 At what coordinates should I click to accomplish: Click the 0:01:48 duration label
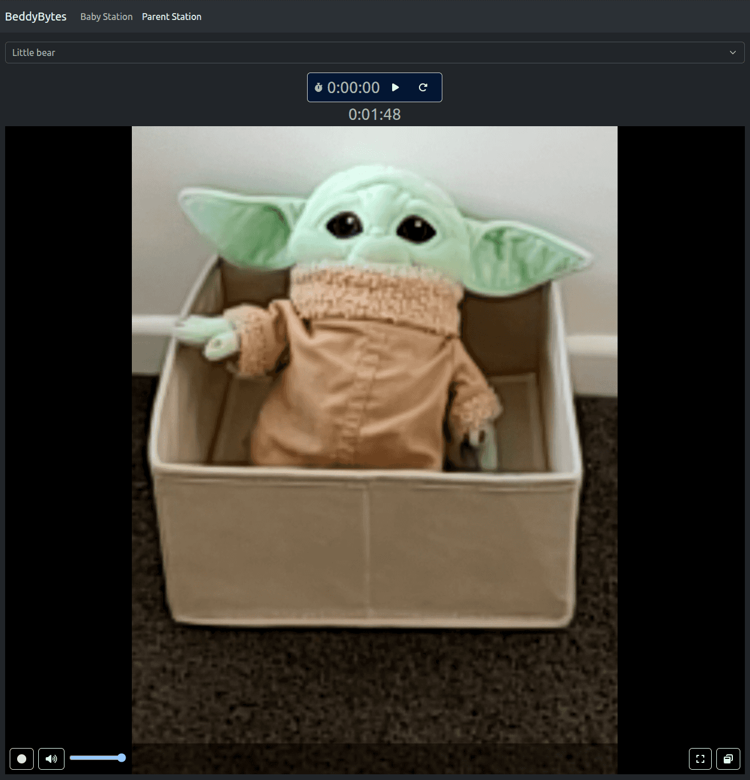(374, 115)
